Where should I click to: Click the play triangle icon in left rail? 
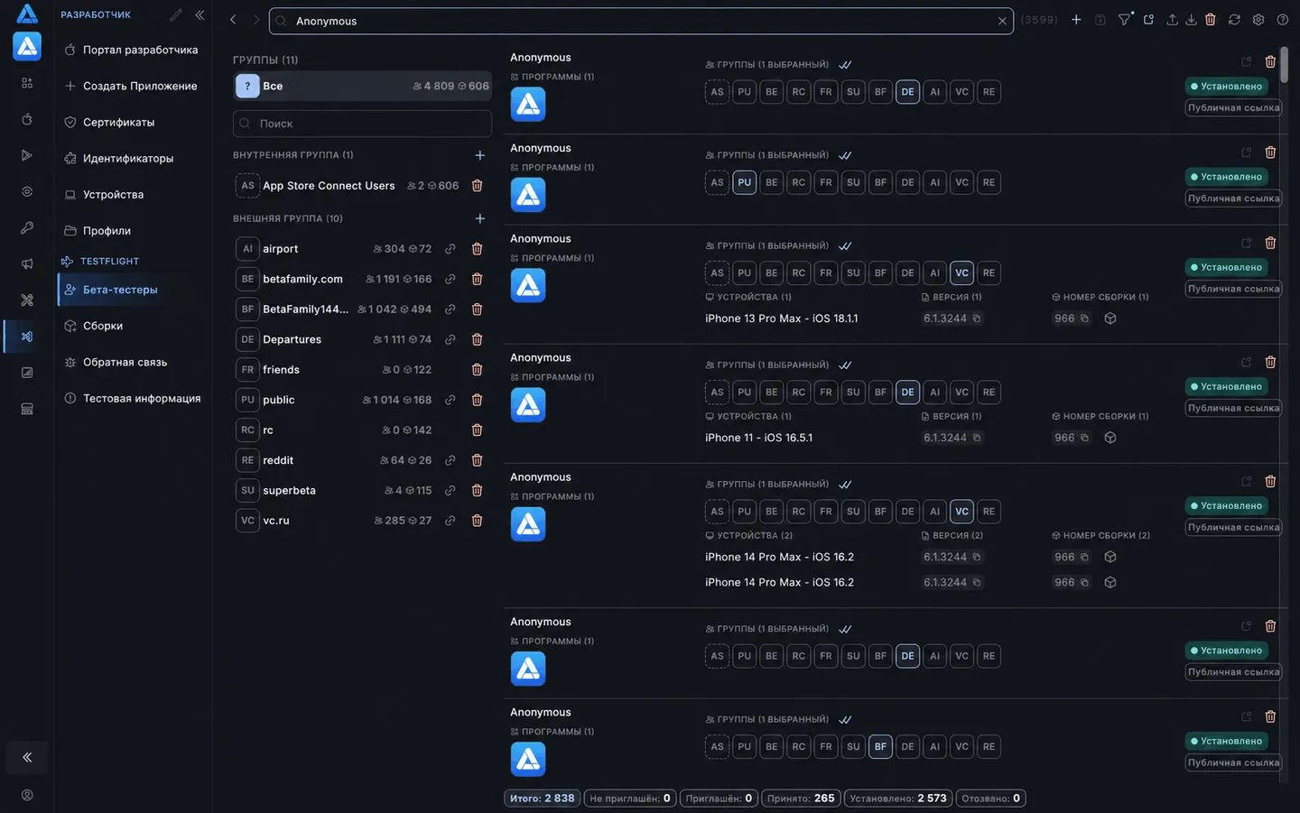point(27,155)
